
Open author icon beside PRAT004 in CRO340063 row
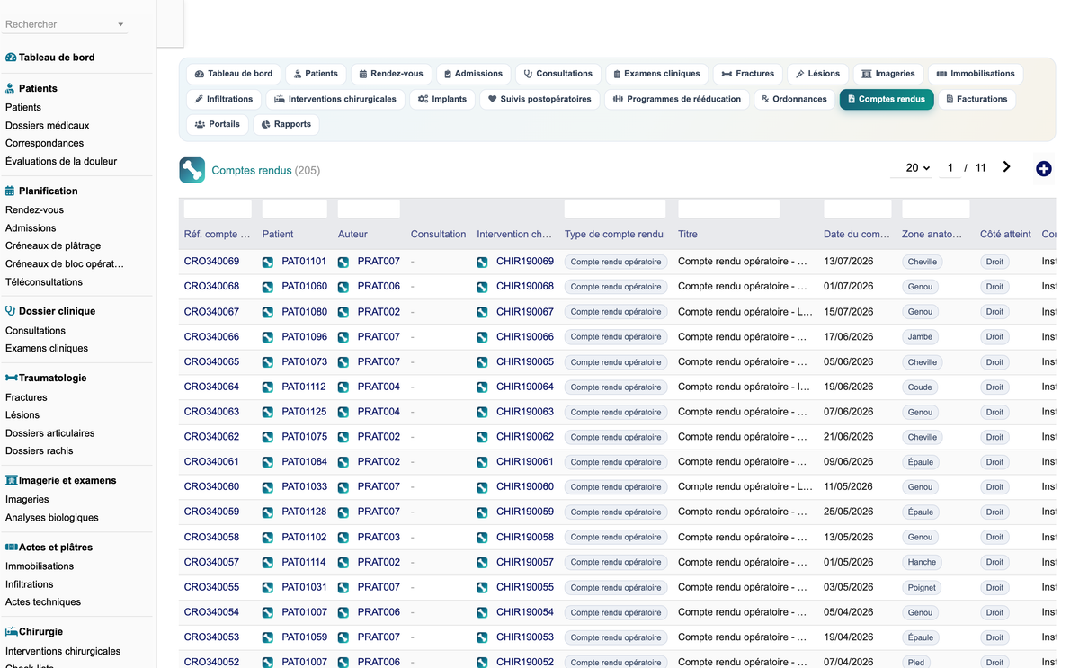point(343,413)
